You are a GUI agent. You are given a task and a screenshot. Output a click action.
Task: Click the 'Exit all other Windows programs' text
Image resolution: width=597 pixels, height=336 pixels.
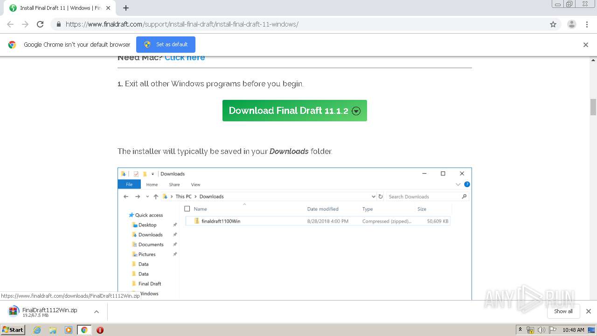(214, 84)
